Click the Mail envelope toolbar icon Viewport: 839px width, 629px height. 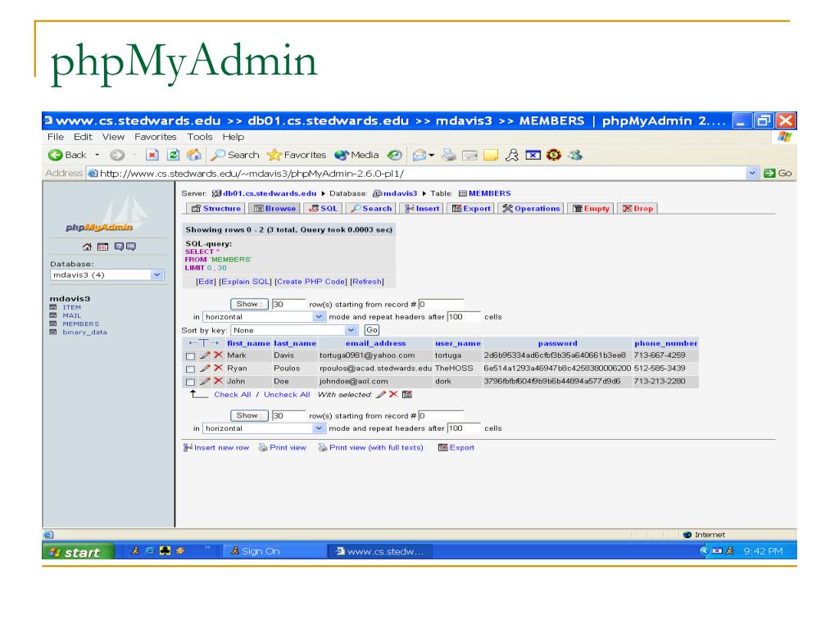click(419, 155)
